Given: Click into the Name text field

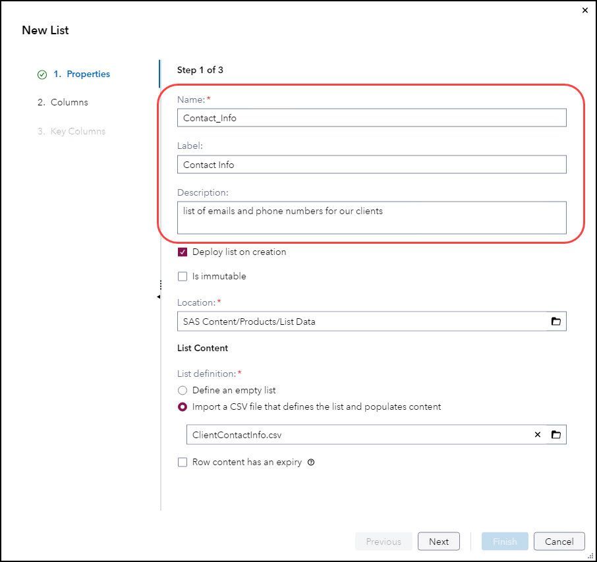Looking at the screenshot, I should 372,118.
